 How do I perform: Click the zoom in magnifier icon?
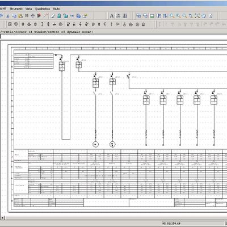(x=178, y=16)
